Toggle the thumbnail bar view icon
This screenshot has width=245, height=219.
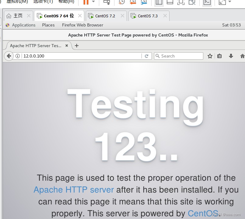tap(170, 2)
